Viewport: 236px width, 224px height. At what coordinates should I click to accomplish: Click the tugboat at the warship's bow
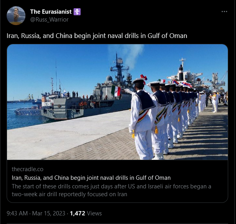[28, 112]
